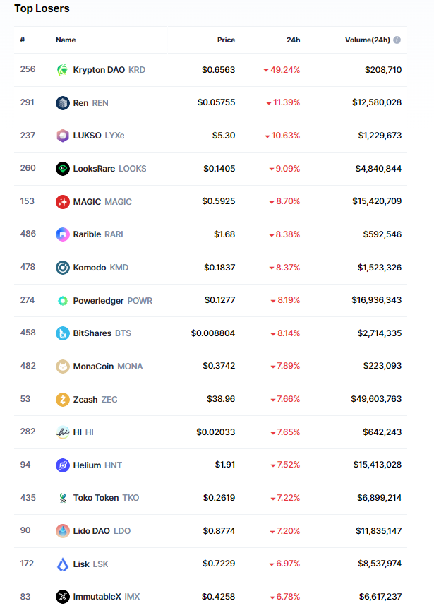Sort by 24h change column header

[293, 40]
